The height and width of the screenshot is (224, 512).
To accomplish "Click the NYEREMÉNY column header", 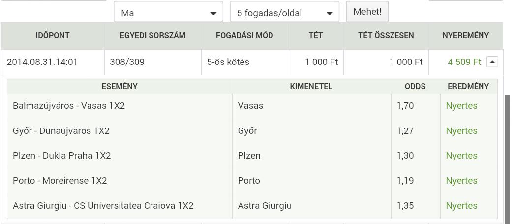I will point(466,35).
